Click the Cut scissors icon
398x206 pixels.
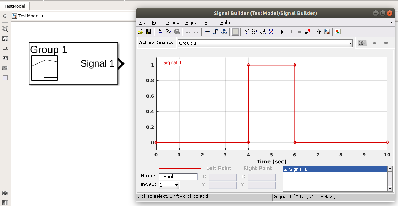[160, 32]
